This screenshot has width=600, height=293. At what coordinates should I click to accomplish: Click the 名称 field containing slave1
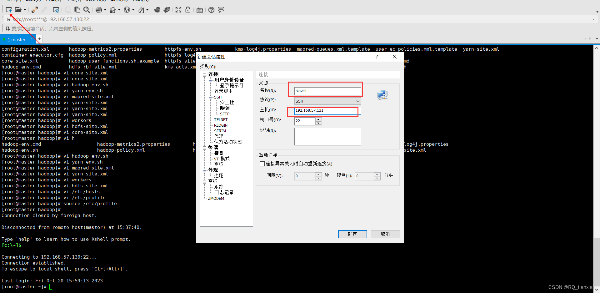[327, 91]
